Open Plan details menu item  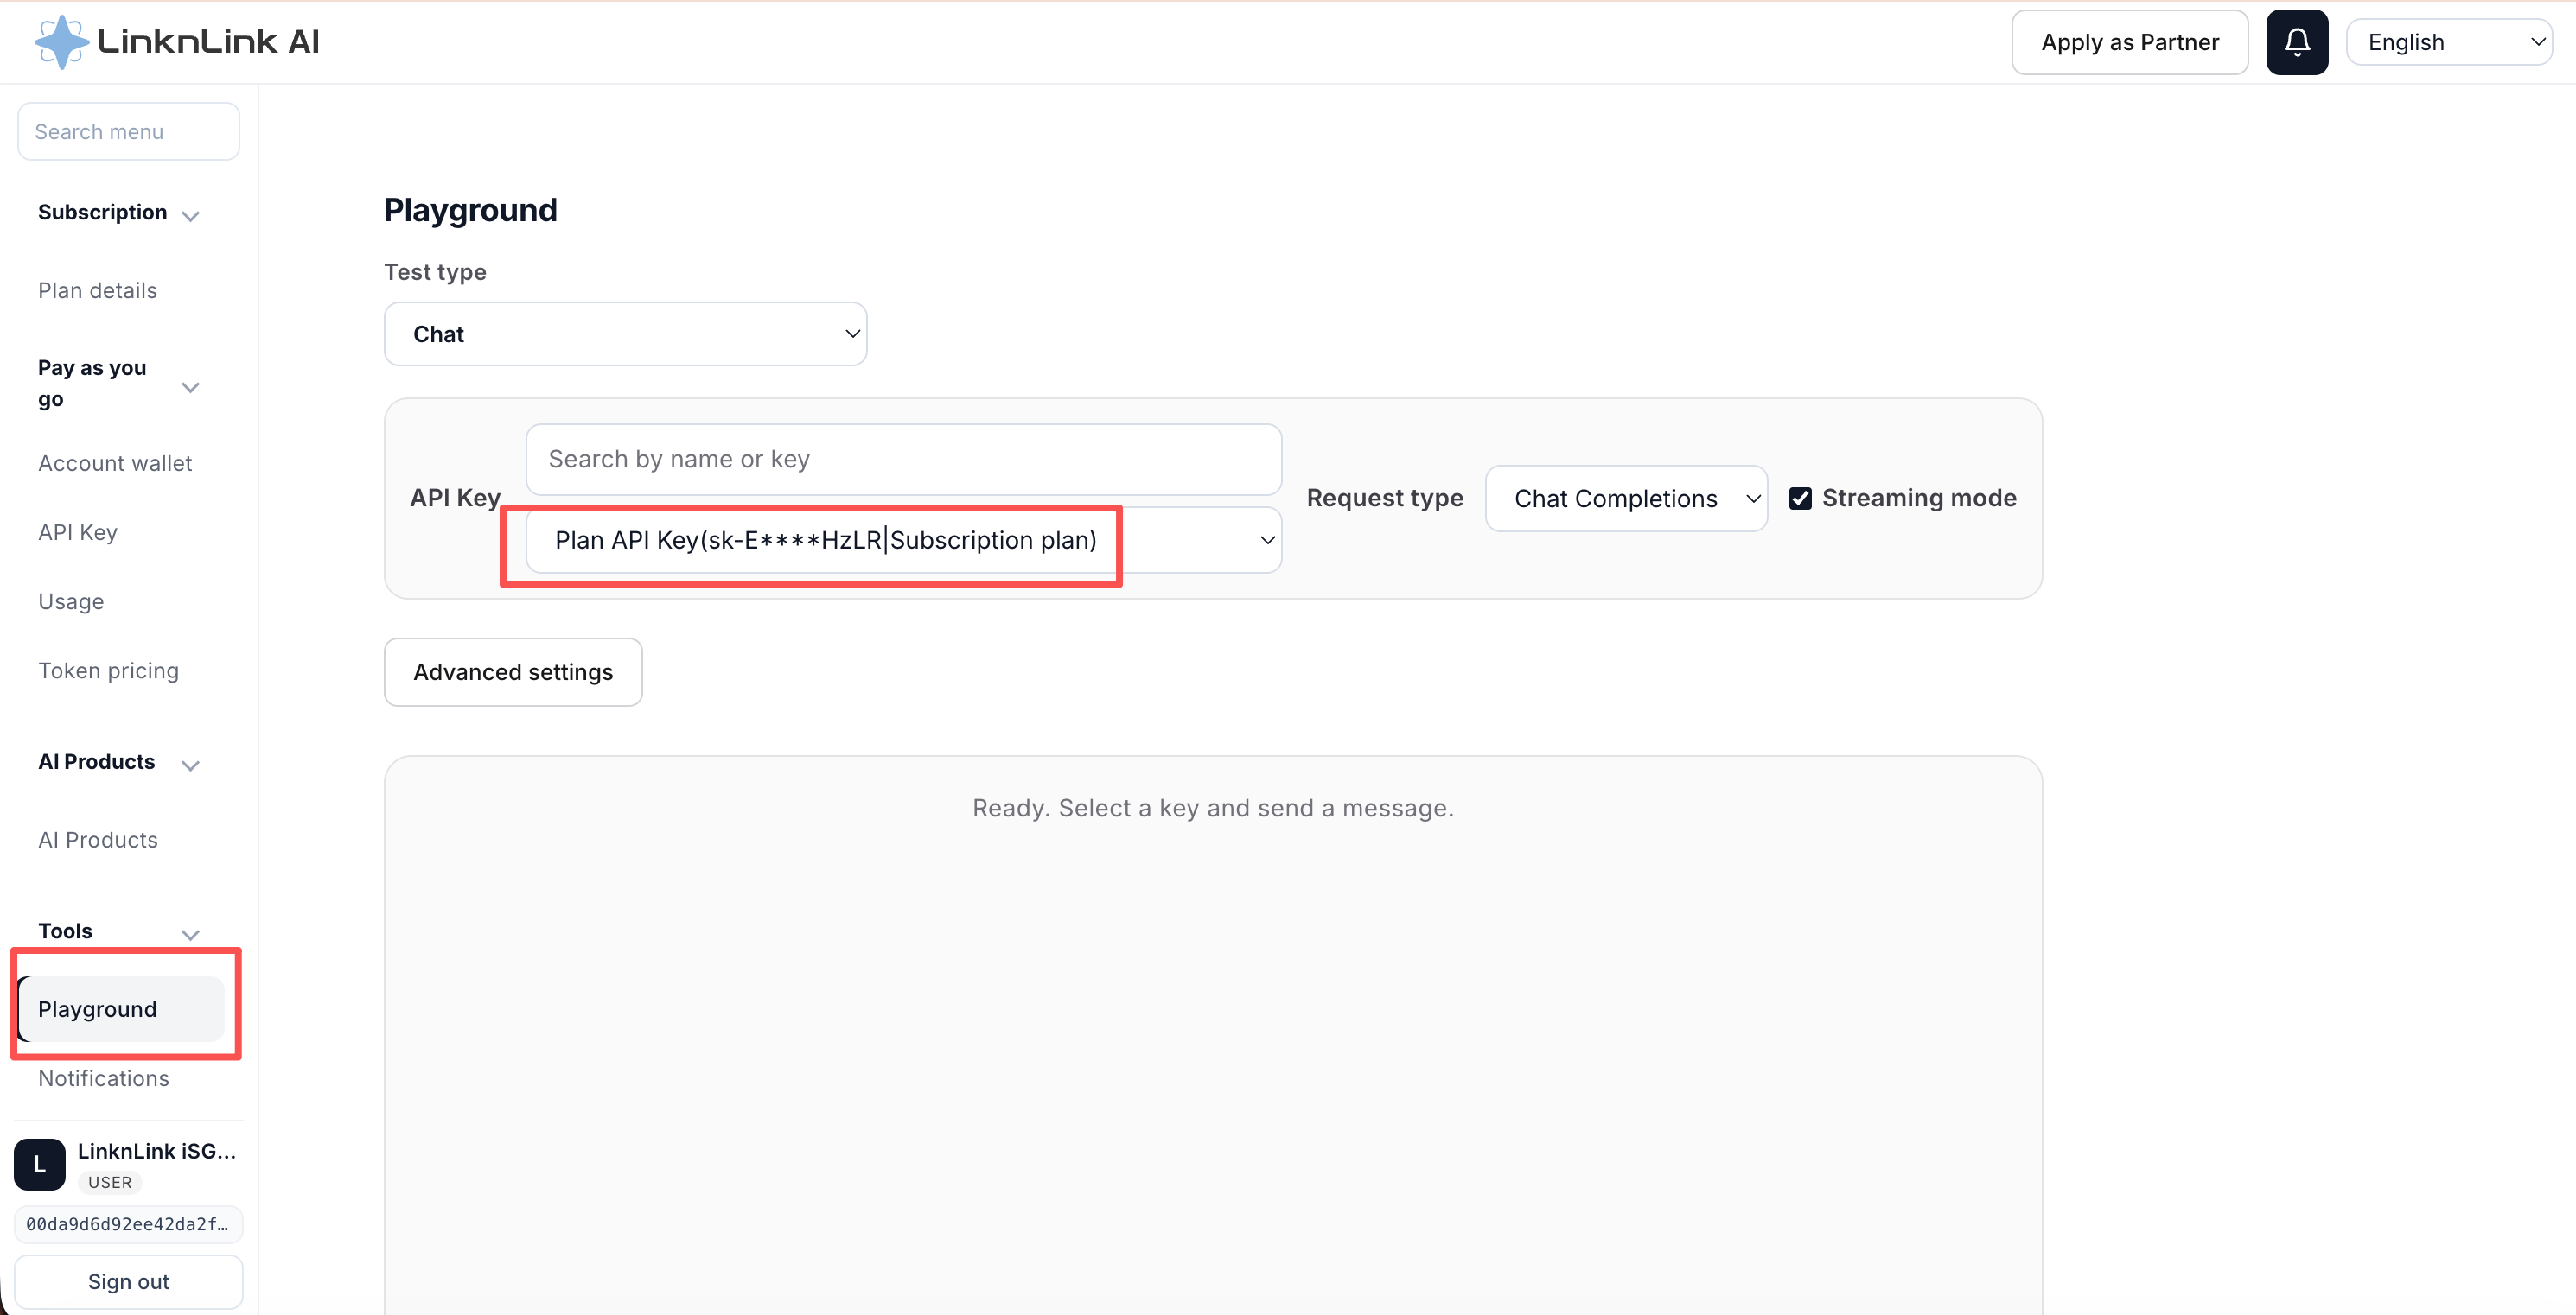pos(98,291)
